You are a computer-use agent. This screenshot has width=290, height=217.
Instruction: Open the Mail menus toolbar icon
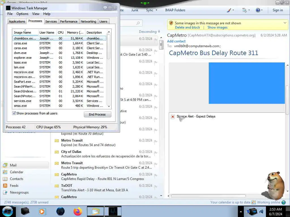[244, 10]
